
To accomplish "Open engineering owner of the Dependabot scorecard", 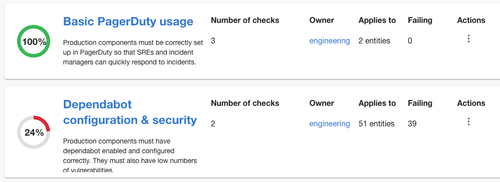I will pos(329,123).
